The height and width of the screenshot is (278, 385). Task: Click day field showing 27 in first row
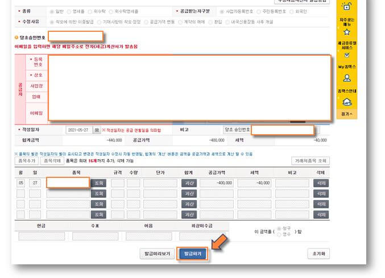tap(35, 183)
